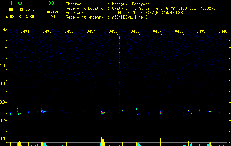Click the 'Receiving Location' label

[x=86, y=8]
